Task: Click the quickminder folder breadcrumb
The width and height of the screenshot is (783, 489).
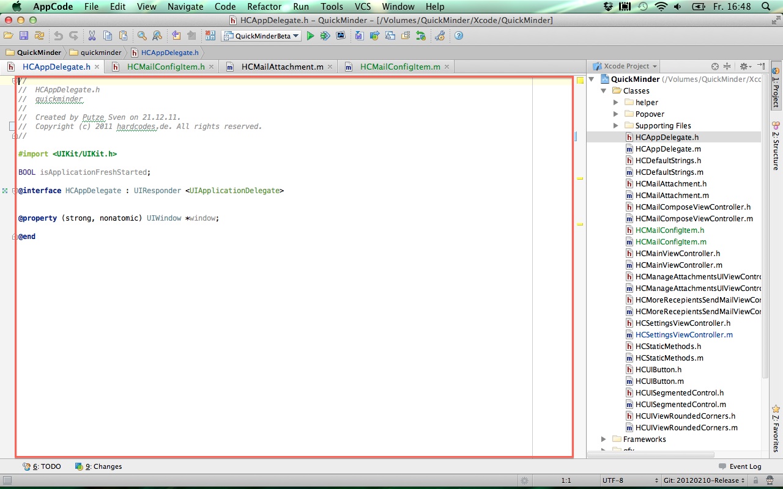Action: 95,53
